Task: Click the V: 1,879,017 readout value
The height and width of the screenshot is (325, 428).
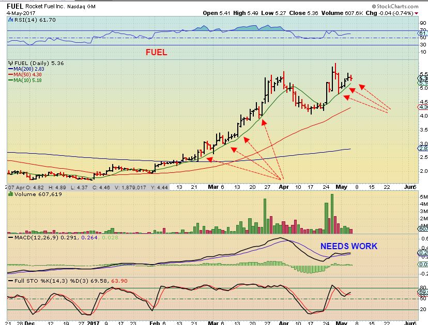Action: [130, 187]
